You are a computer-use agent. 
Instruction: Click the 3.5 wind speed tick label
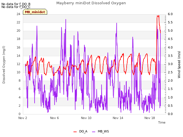[x=170, y=56]
